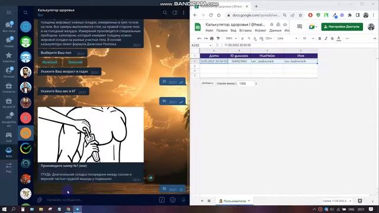Viewport: 379px width, 213px height.
Task: Open the font size 10 dropdown
Action: pos(308,38)
